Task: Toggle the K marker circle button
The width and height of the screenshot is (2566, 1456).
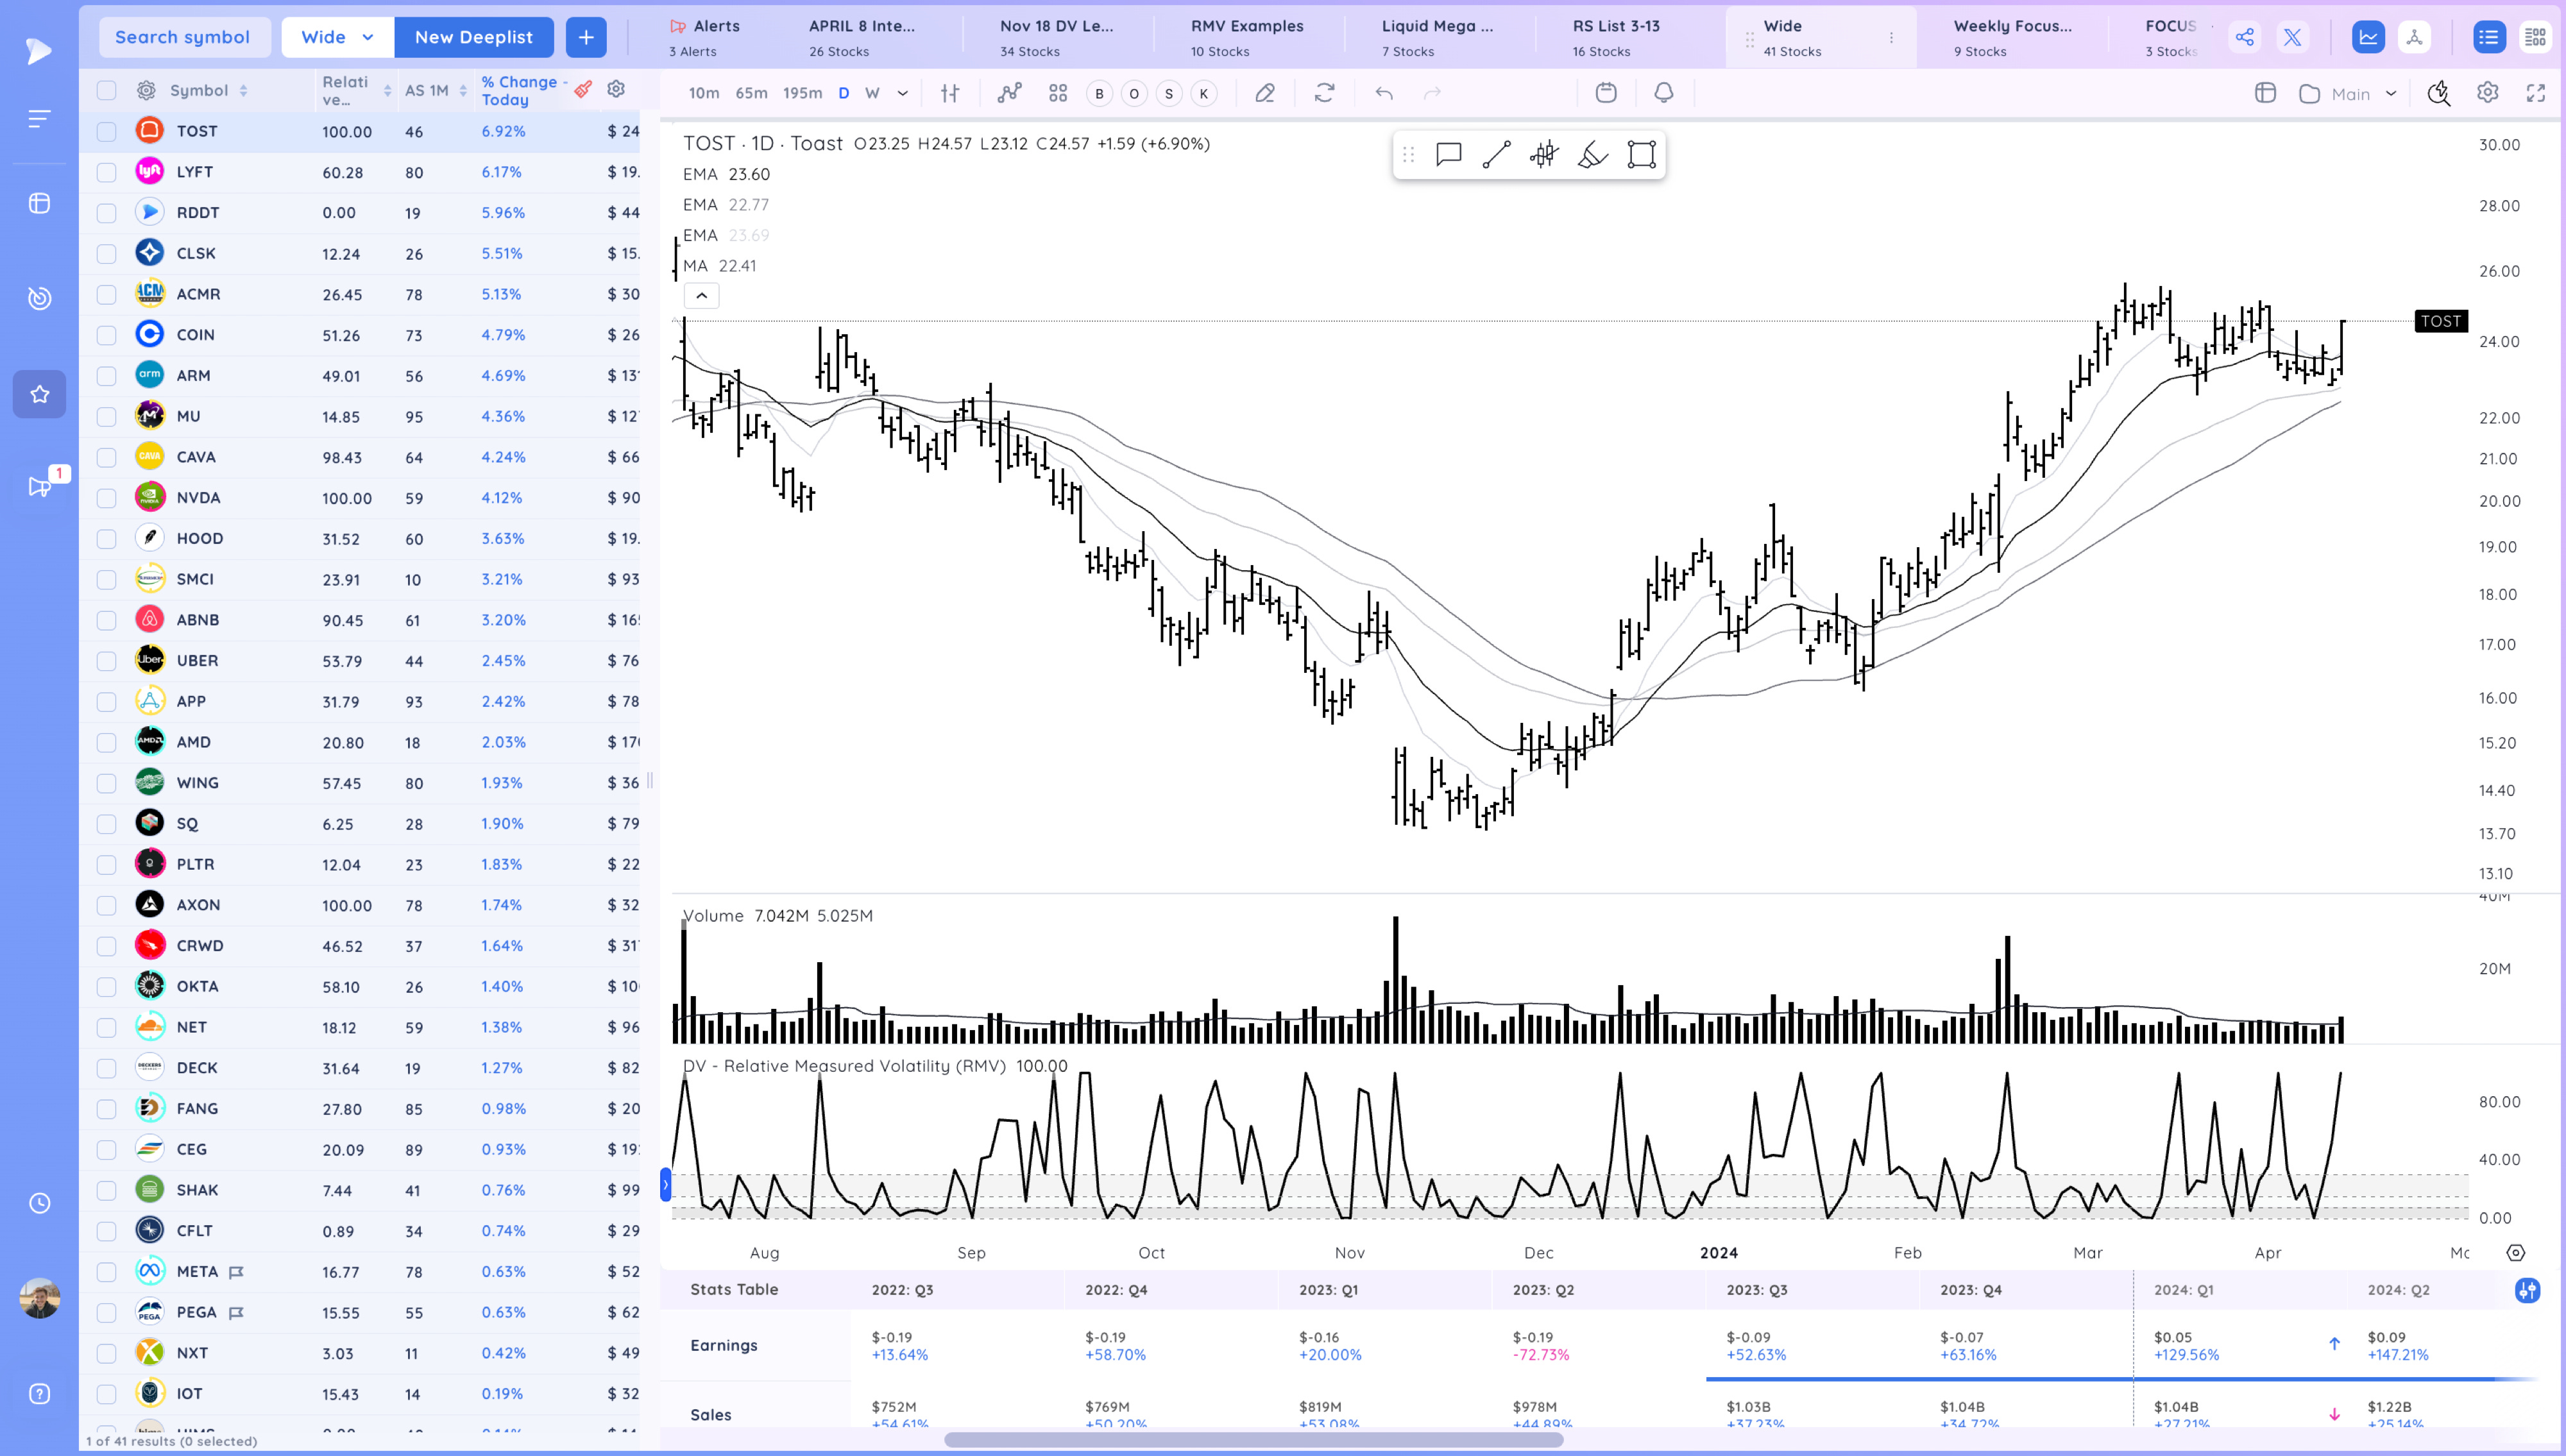Action: [1204, 93]
